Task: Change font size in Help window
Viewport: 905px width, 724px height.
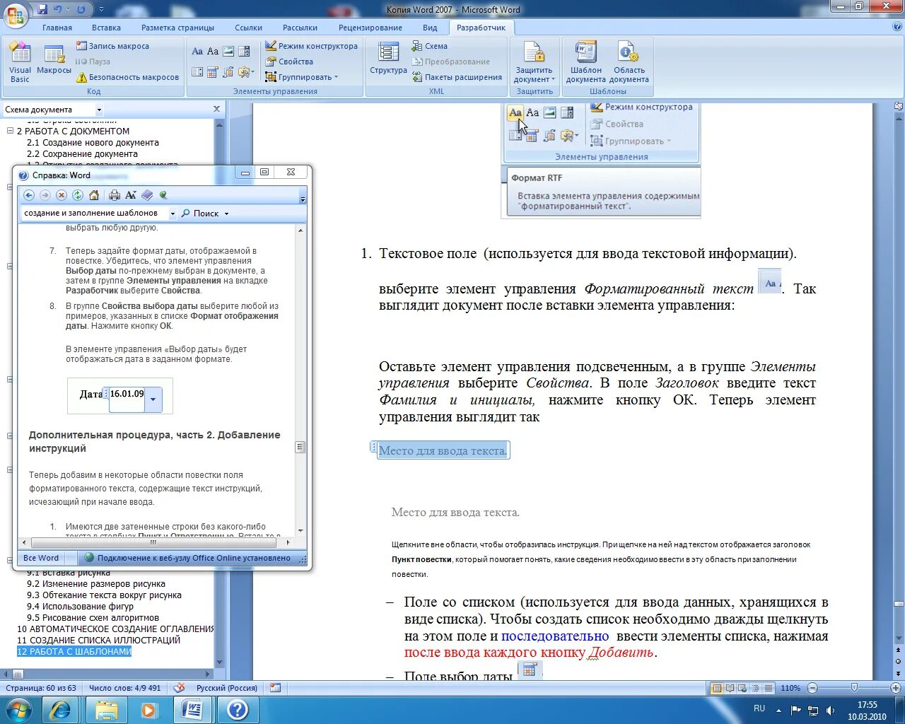Action: 131,195
